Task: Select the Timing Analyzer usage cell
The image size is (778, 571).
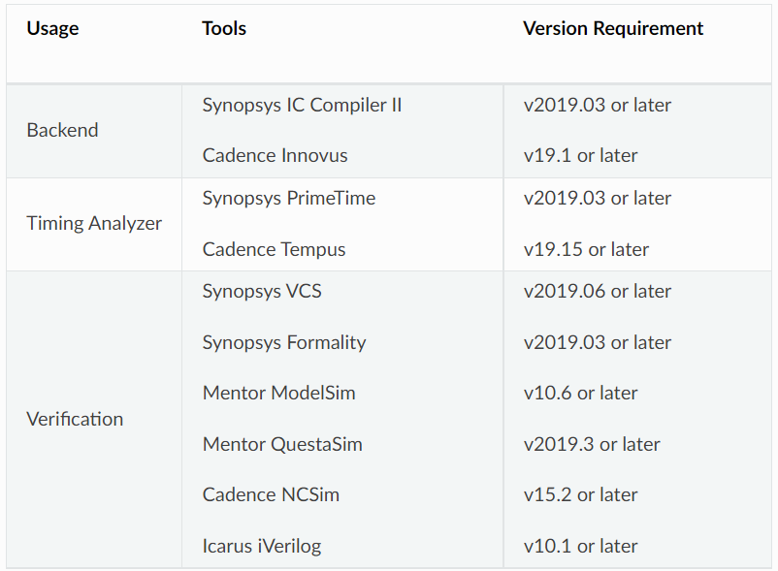Action: tap(94, 224)
